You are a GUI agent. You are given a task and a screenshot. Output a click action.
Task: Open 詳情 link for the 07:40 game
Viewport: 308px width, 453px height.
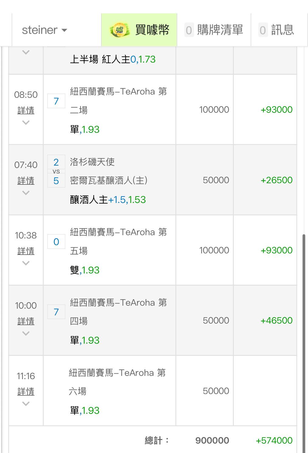coord(26,180)
